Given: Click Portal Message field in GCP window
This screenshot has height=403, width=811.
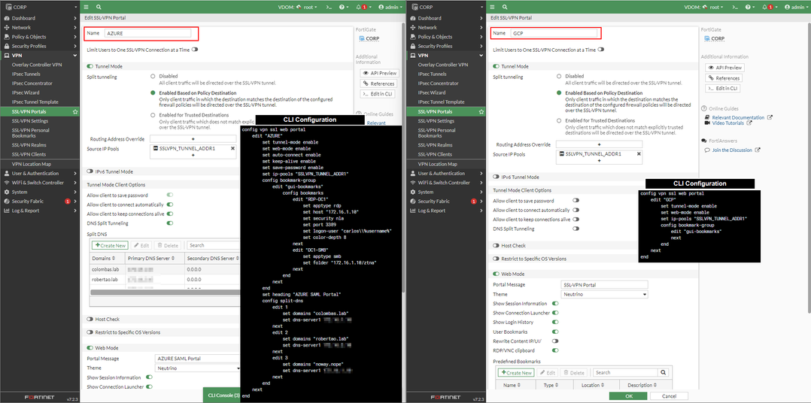Looking at the screenshot, I should coord(605,285).
